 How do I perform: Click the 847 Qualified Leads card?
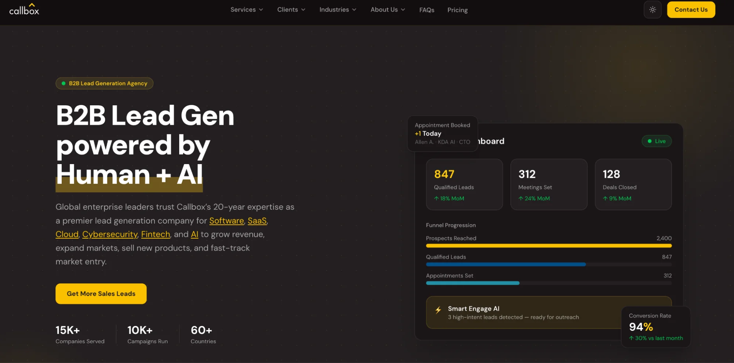(464, 184)
